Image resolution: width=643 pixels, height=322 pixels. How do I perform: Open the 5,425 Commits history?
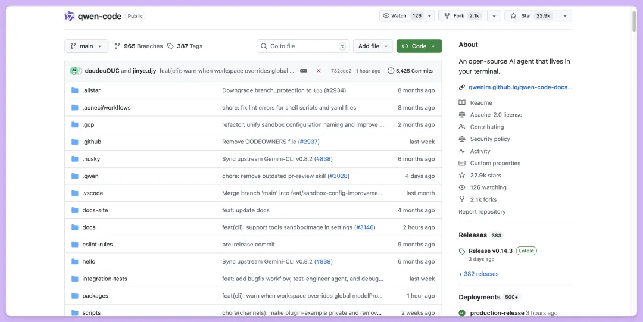(x=410, y=71)
